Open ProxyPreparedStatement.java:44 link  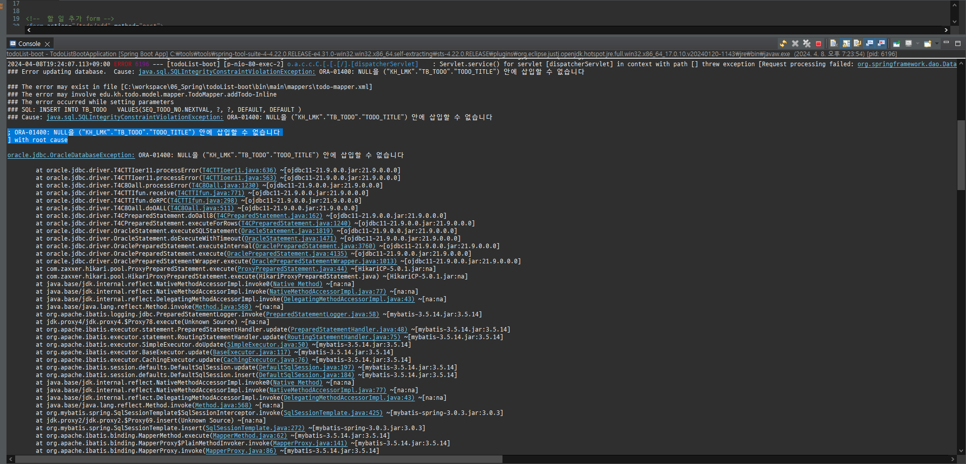[x=292, y=269]
